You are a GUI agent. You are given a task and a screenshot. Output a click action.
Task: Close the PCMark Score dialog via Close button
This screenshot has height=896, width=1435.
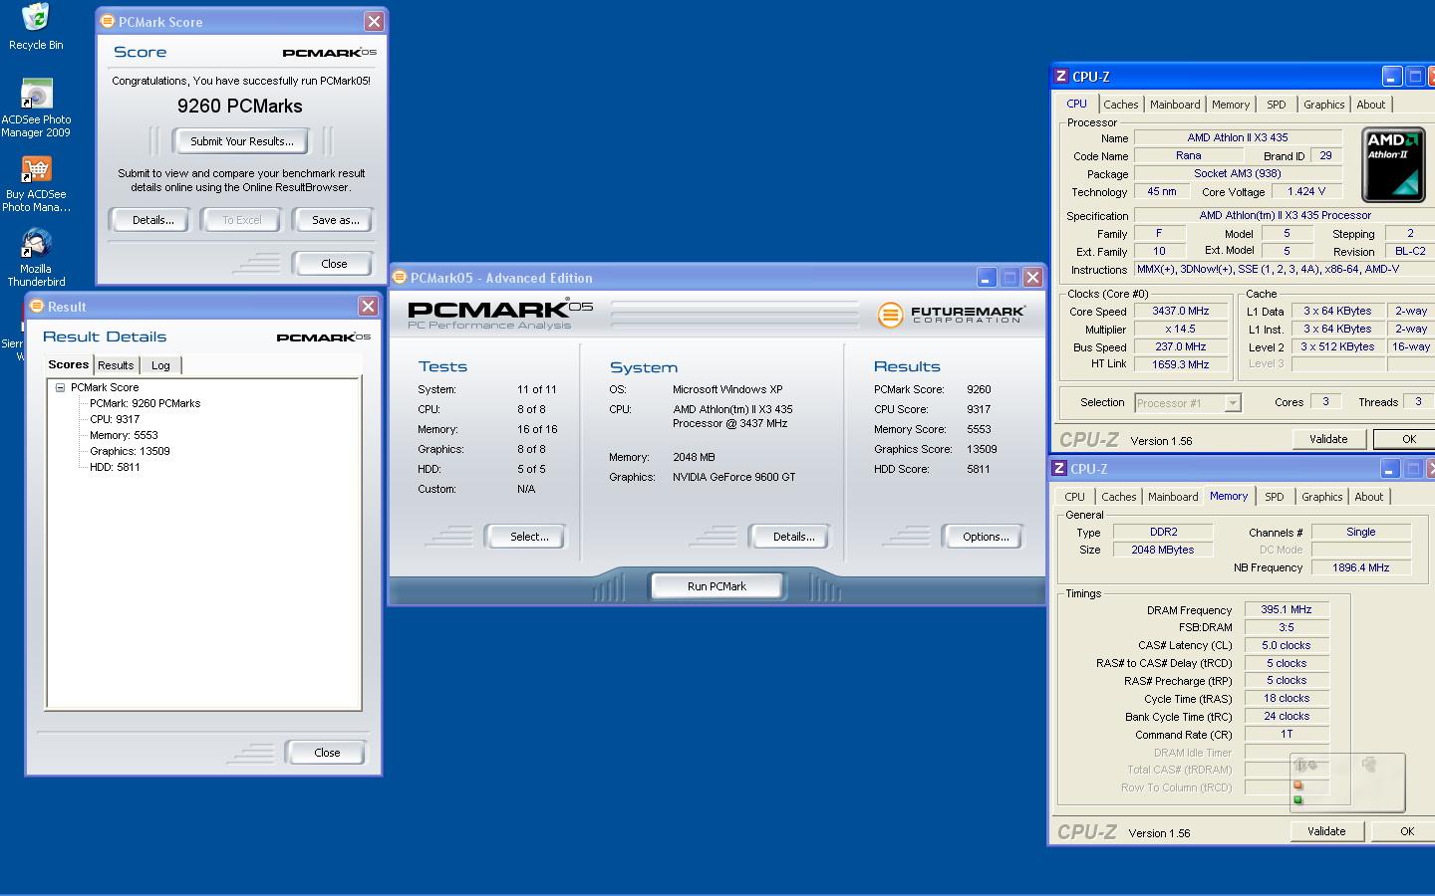[334, 264]
